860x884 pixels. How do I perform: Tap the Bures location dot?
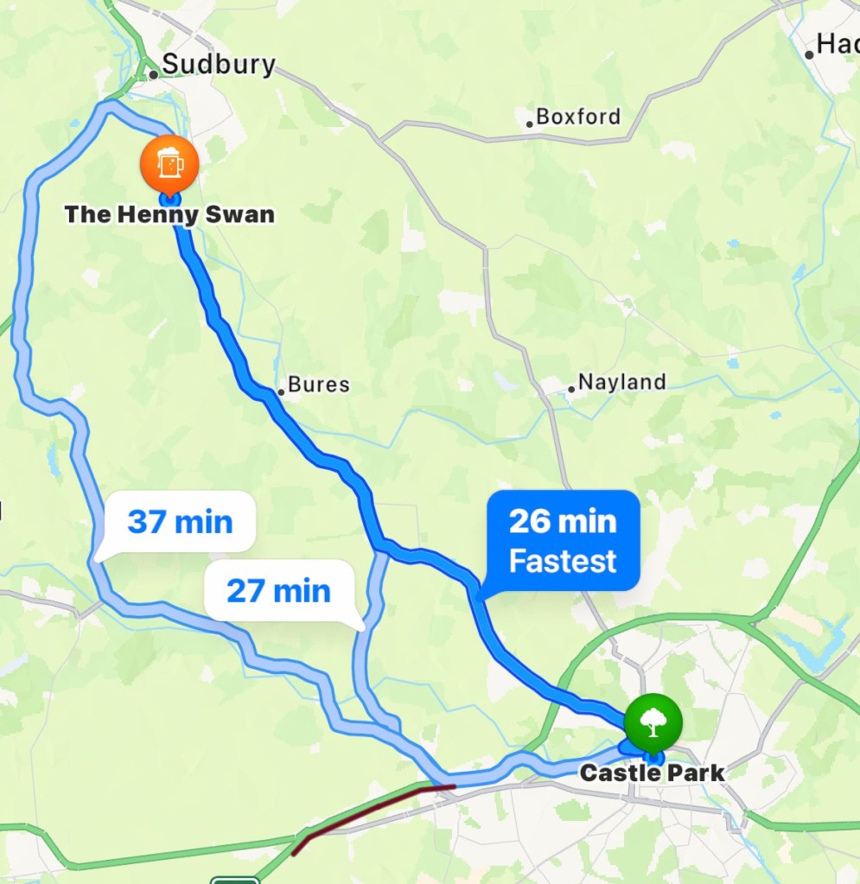[x=281, y=391]
